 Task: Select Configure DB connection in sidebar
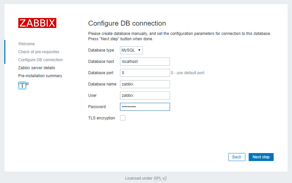coord(40,60)
